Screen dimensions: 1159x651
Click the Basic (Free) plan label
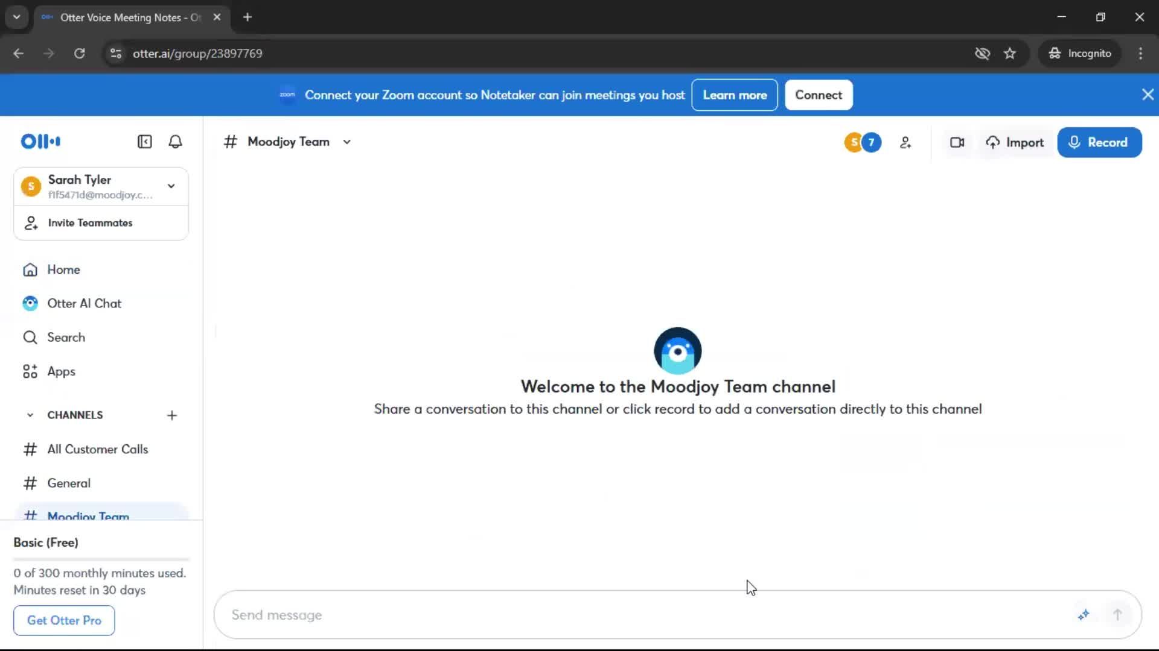pyautogui.click(x=46, y=542)
